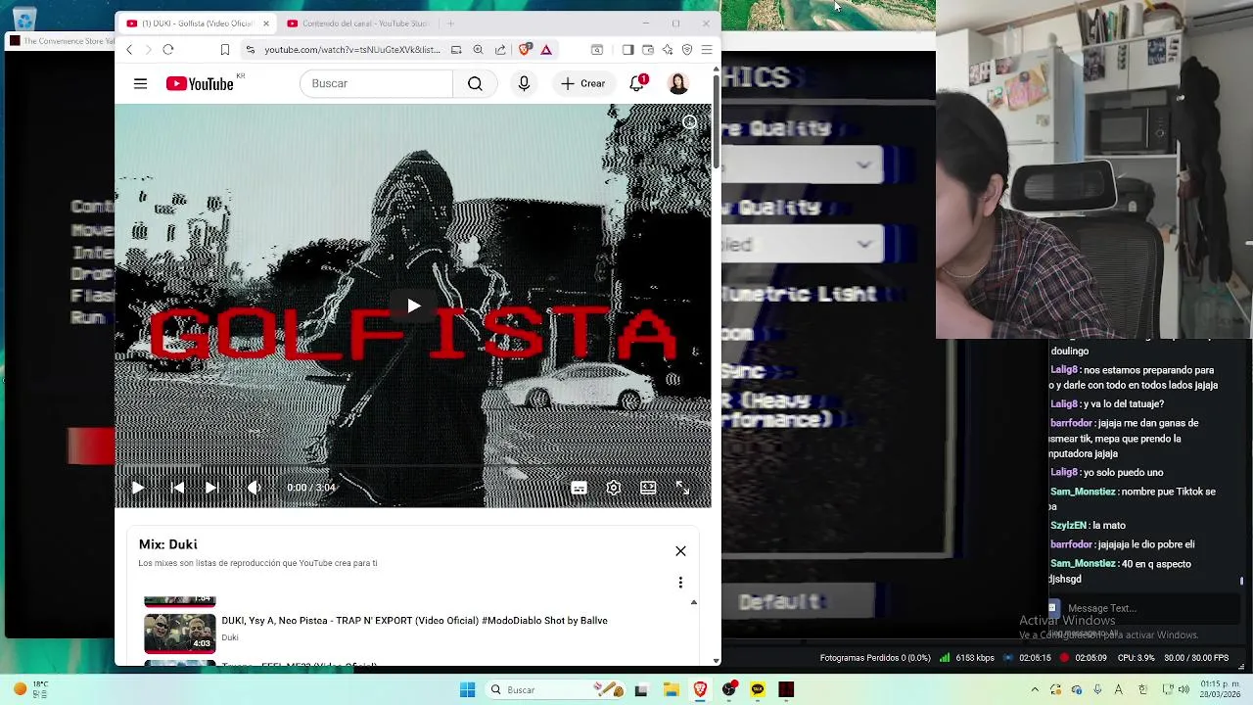Viewport: 1253px width, 705px height.
Task: Go forward in the browser
Action: coord(149,50)
